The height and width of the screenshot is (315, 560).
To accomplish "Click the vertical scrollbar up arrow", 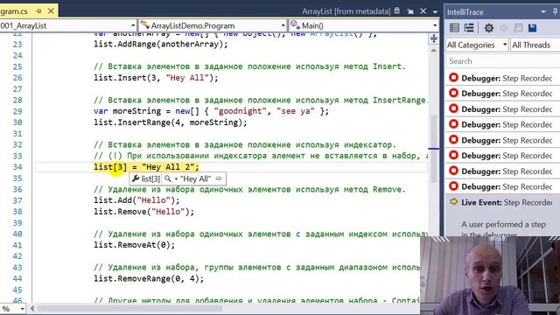I will (x=434, y=51).
